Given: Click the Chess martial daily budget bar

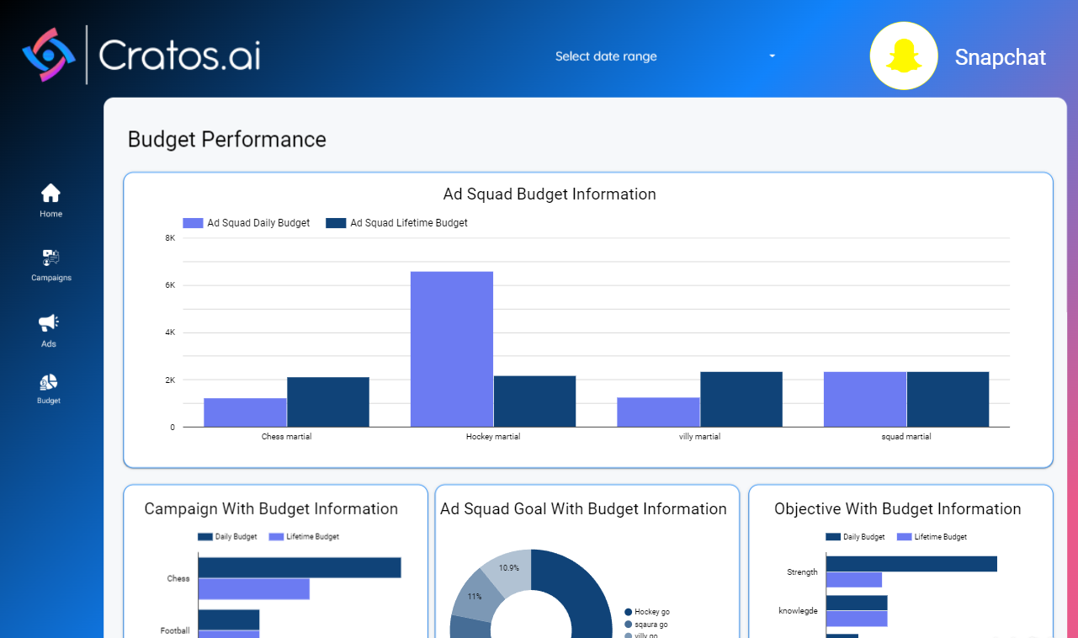Looking at the screenshot, I should click(x=245, y=412).
